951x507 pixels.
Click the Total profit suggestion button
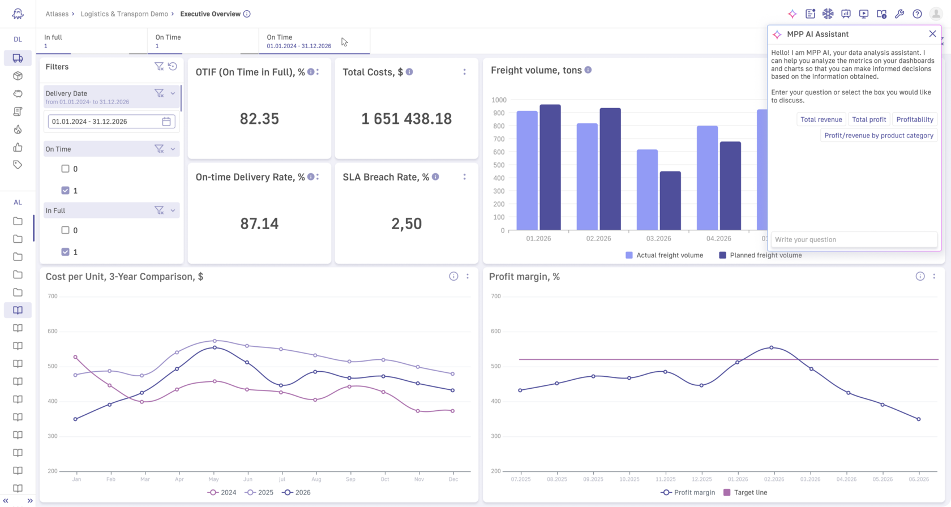(869, 119)
